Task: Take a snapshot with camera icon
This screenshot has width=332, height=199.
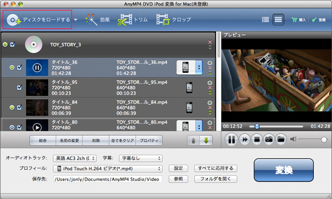Action: [269, 139]
